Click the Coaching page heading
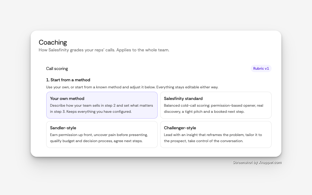The width and height of the screenshot is (312, 195). coord(53,42)
